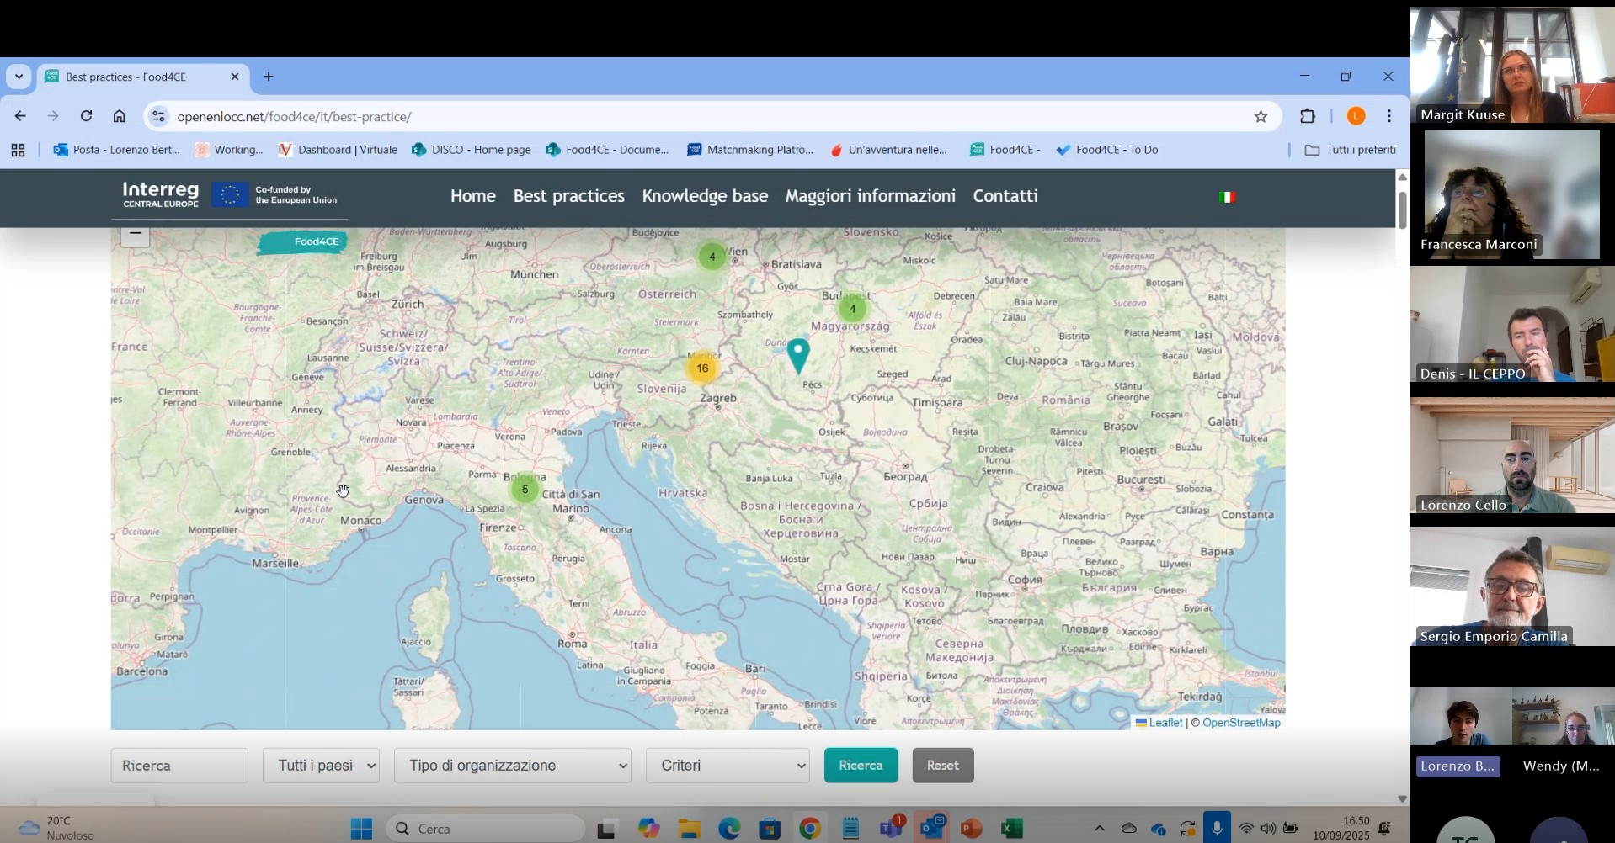
Task: Open the Tipo di organizzazione dropdown
Action: point(512,766)
